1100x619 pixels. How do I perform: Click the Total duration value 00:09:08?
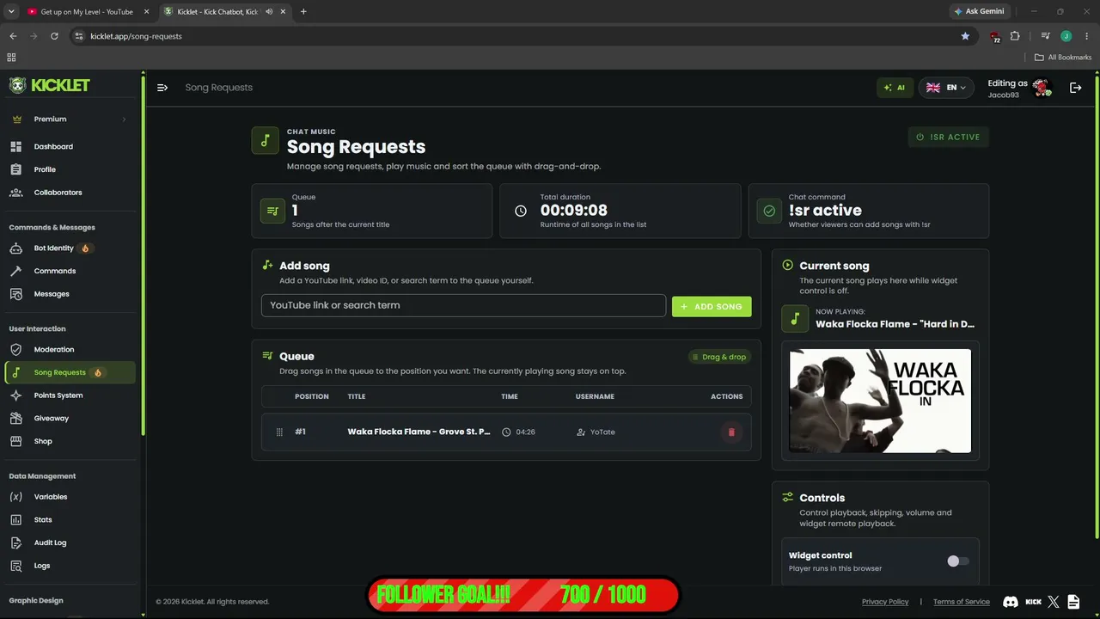[x=574, y=211]
